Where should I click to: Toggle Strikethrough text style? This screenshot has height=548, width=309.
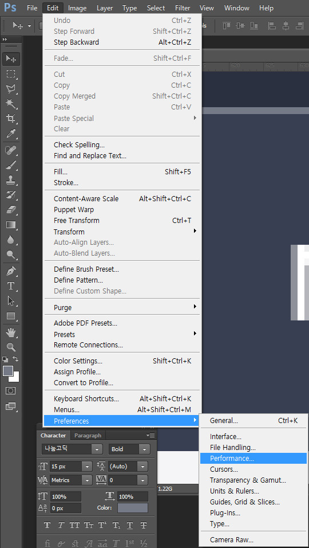coord(143,525)
